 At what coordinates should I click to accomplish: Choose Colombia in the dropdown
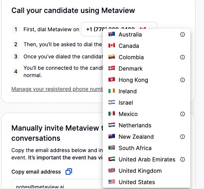point(147,57)
